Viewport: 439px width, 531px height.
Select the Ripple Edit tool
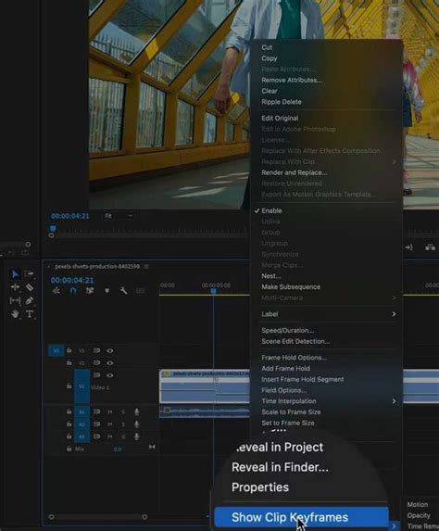click(x=15, y=287)
